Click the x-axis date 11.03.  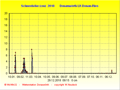coord(29,77)
